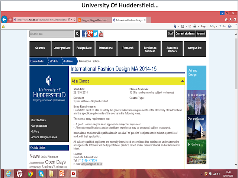Open the IE settings gear icon
The image size is (238, 178).
coord(235,19)
